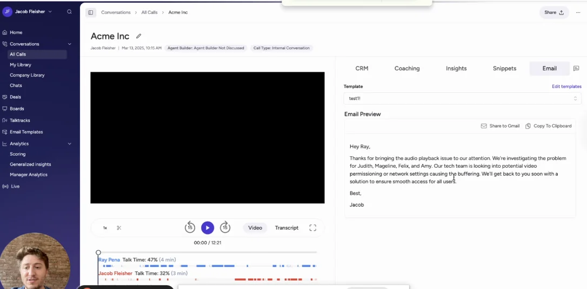Click the email preview body text
Viewport: 587px width, 289px height.
[x=458, y=170]
